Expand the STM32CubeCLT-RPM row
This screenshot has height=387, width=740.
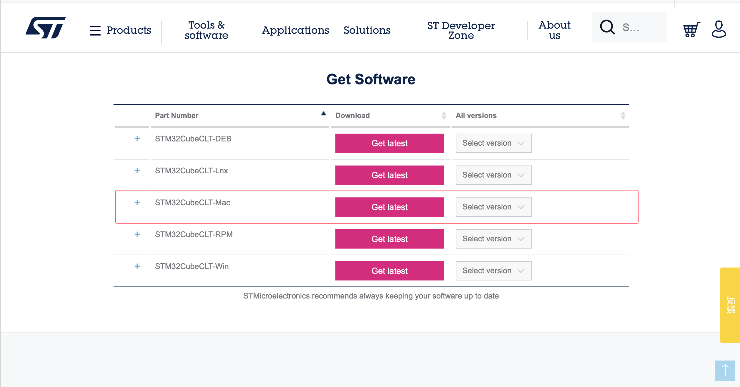(x=137, y=234)
